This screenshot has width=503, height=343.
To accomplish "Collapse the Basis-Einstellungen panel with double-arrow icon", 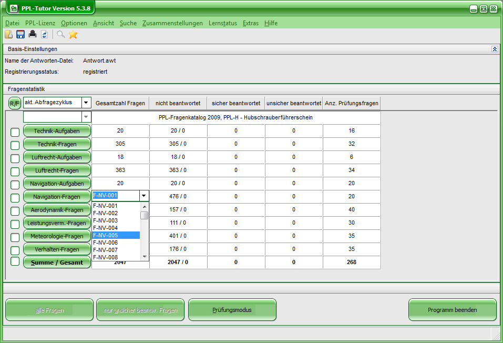I will click(x=495, y=49).
